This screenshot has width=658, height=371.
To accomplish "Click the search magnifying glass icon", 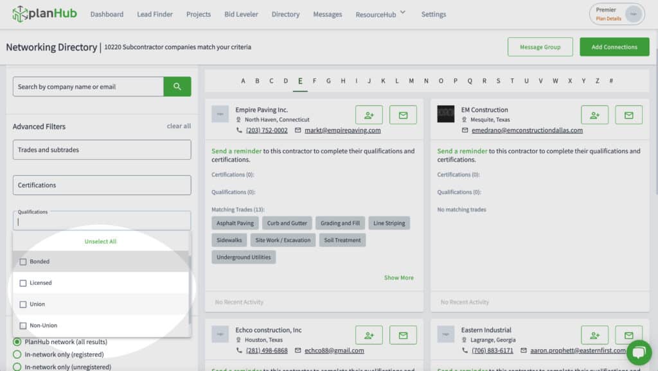I will click(x=177, y=86).
